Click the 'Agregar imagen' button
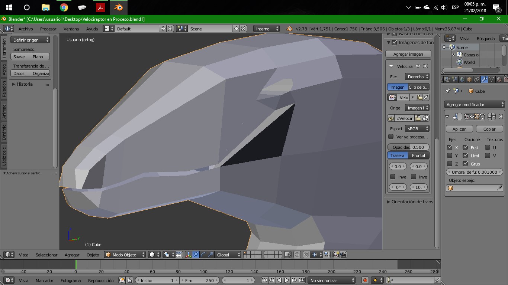Screen dimensions: 508x285 coord(408,54)
